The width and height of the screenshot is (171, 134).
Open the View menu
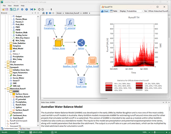click(10, 5)
